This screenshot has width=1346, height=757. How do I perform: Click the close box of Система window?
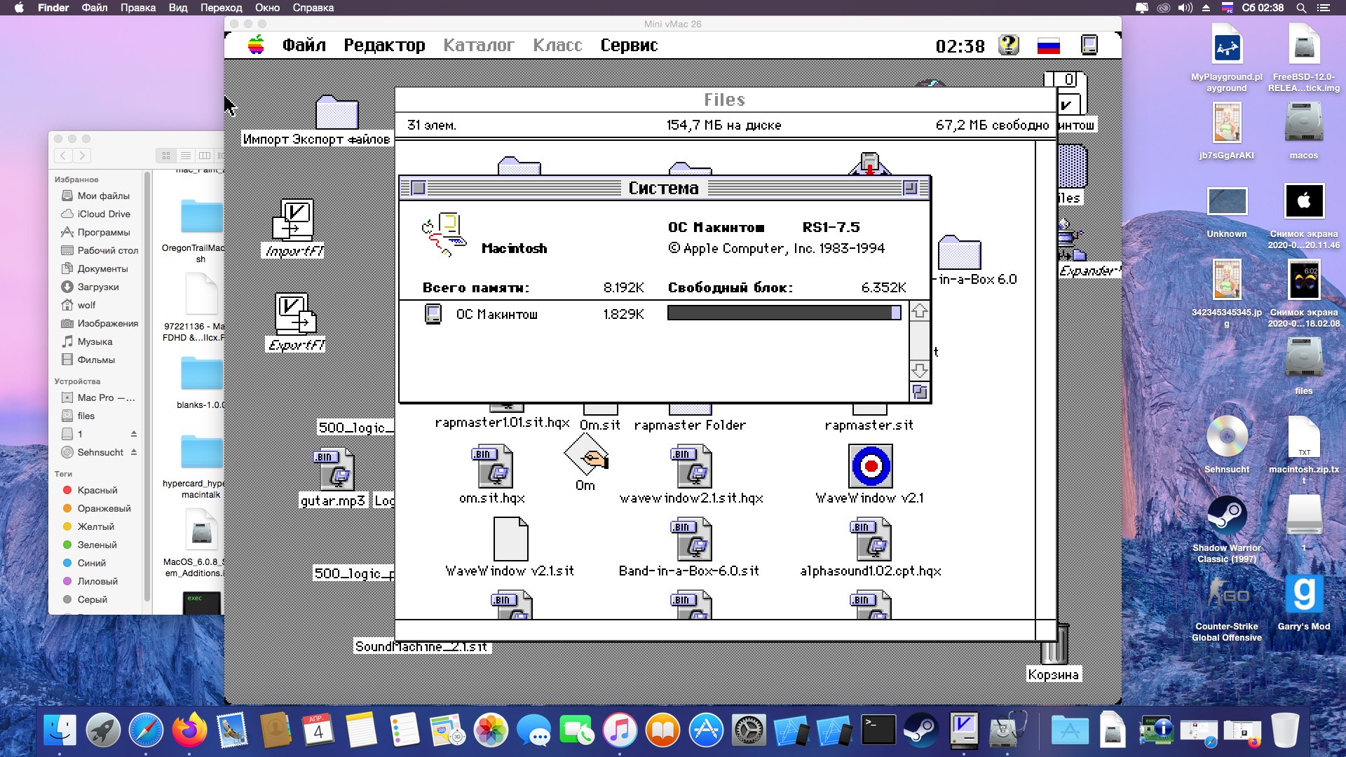click(x=419, y=188)
